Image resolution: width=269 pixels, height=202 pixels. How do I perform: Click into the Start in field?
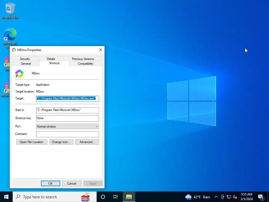[68, 110]
